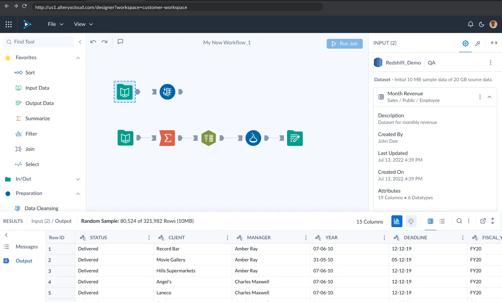502x302 pixels.
Task: Open the notifications bell
Action: pos(471,24)
